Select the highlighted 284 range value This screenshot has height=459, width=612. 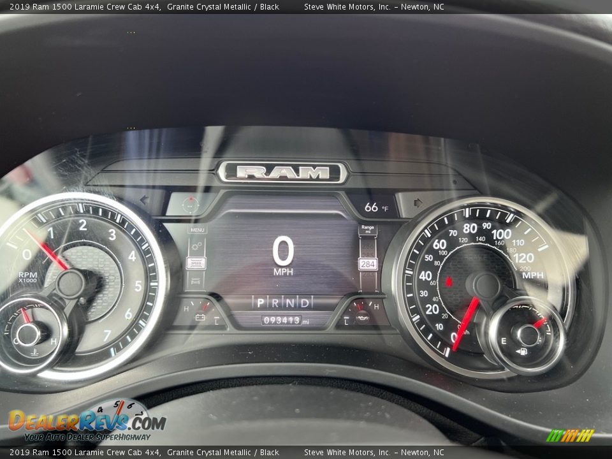[368, 265]
